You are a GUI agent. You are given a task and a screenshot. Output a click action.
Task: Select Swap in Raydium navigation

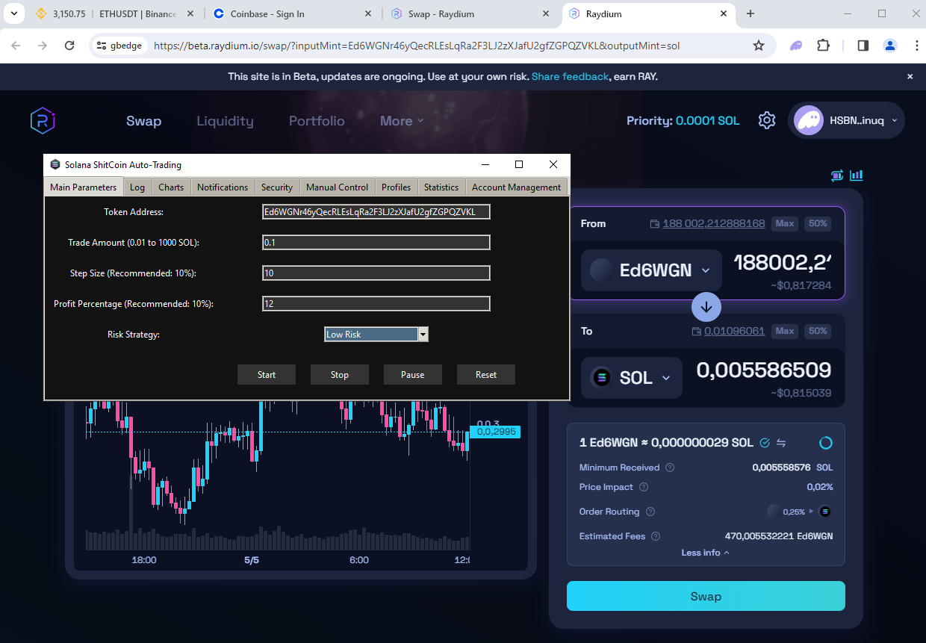(143, 121)
